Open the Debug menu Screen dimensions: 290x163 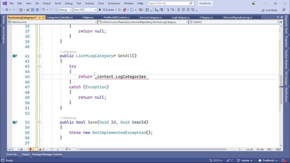coord(68,3)
